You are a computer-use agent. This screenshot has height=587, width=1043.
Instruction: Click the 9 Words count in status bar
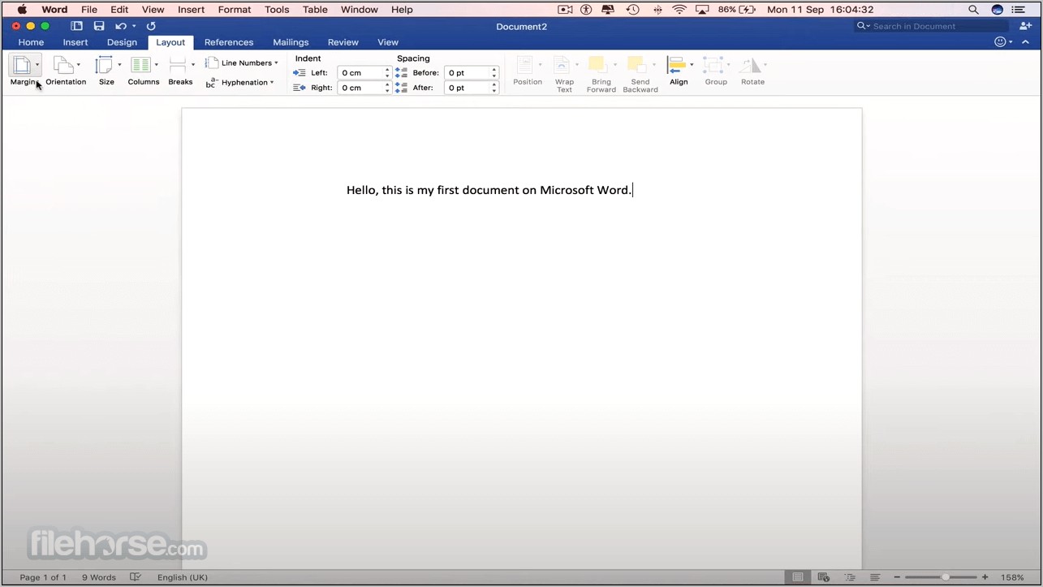pos(99,577)
